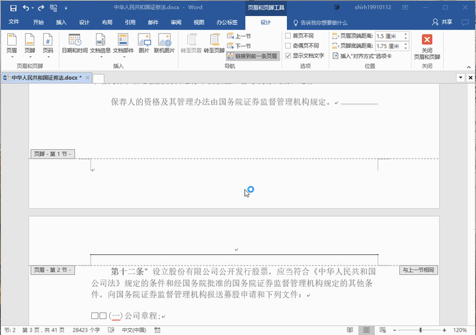
Task: Open the 引用 ribbon tab
Action: tap(130, 22)
